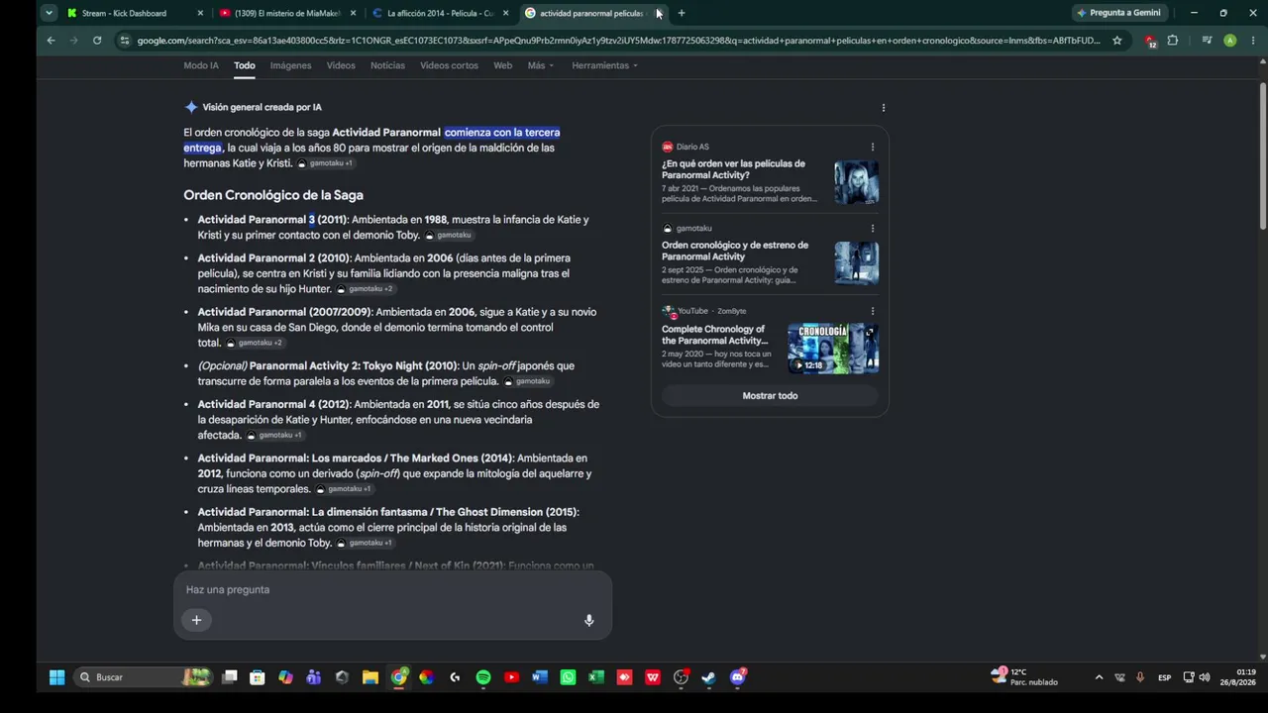
Task: Open gamotaku chronological order article
Action: click(x=735, y=251)
